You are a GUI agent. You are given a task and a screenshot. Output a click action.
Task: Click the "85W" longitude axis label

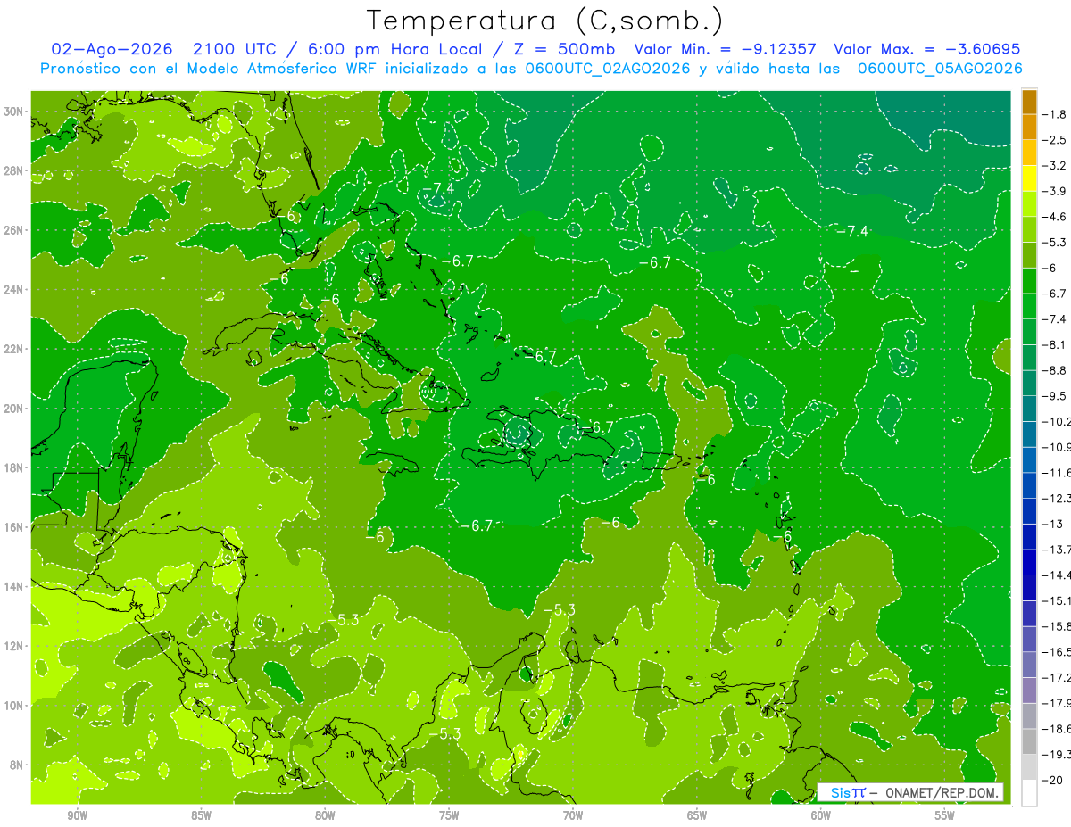[201, 815]
